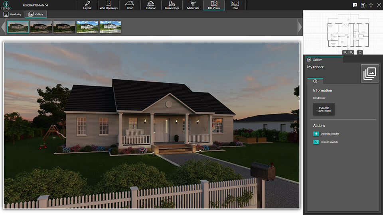Open the Materials paint roller step
This screenshot has width=383, height=215.
coord(193,5)
